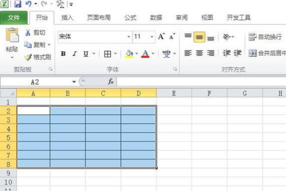This screenshot has height=191, width=286.
Task: Expand the font name dropdown arrow
Action: point(129,37)
